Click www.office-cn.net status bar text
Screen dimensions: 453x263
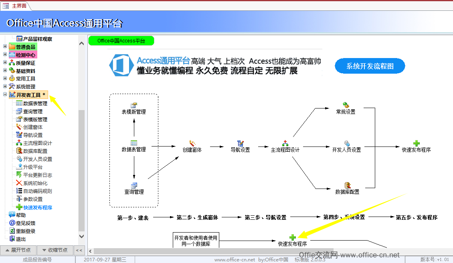coord(235,259)
